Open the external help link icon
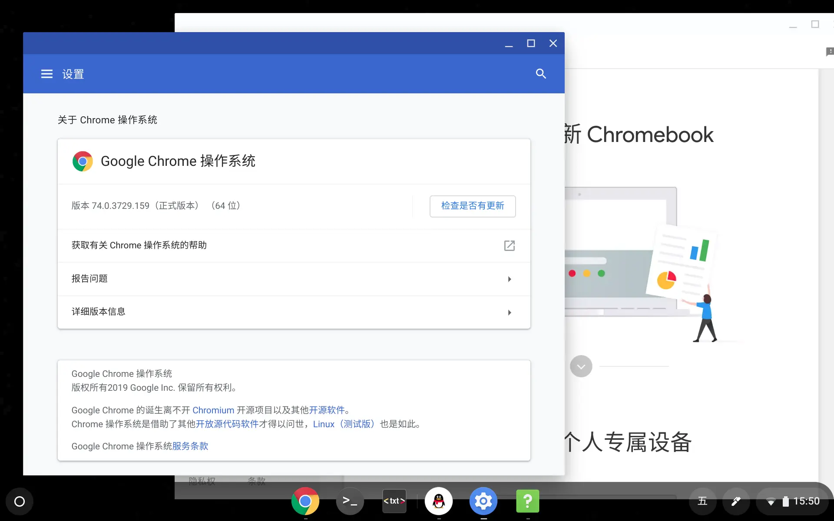This screenshot has height=521, width=834. pyautogui.click(x=510, y=246)
